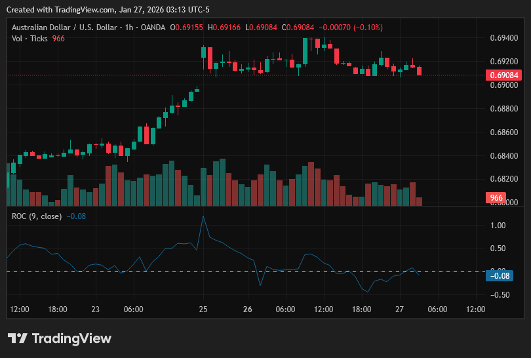Click the Australian Dollar / U.S. Dollar symbol title
This screenshot has width=531, height=358.
[64, 28]
